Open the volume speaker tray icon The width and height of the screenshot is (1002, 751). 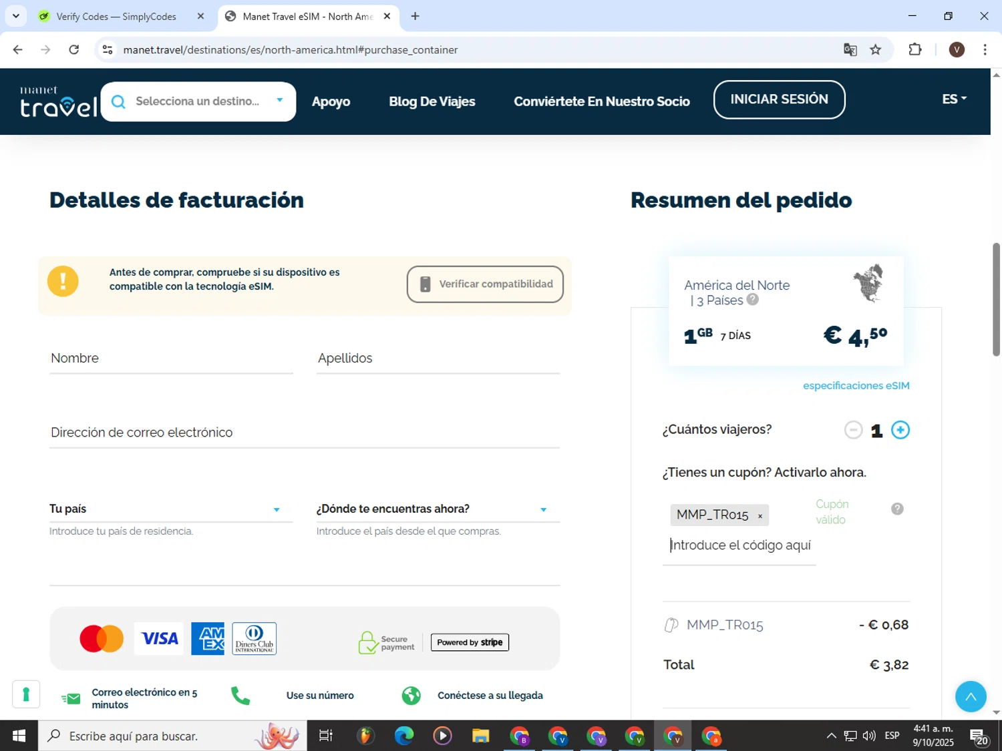click(x=869, y=736)
